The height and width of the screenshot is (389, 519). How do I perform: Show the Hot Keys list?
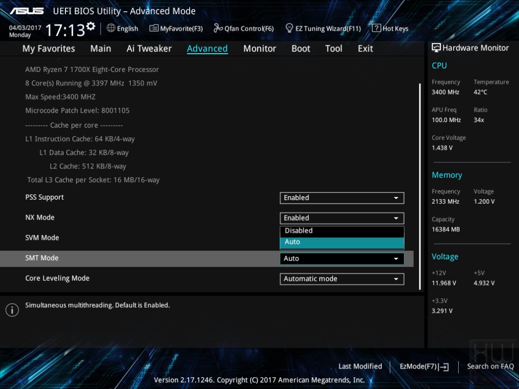pos(390,29)
